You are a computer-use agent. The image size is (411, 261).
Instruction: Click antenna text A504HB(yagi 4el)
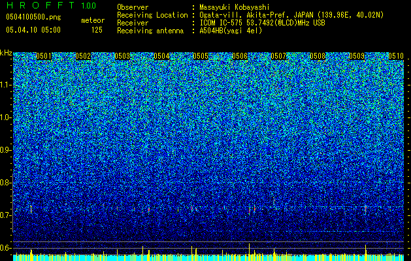[231, 31]
